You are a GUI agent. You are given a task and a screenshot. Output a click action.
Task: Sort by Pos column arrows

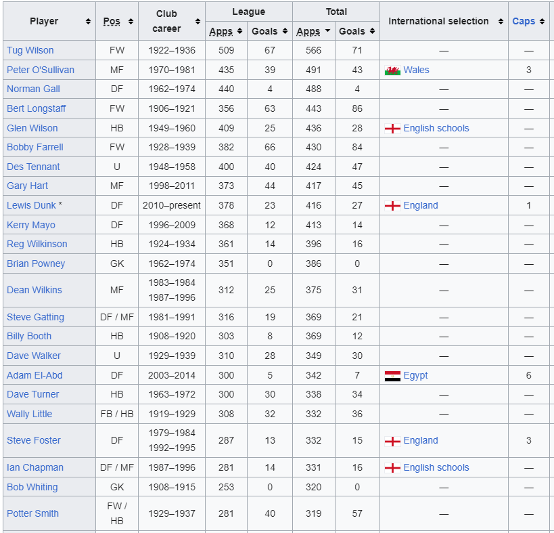coord(131,22)
